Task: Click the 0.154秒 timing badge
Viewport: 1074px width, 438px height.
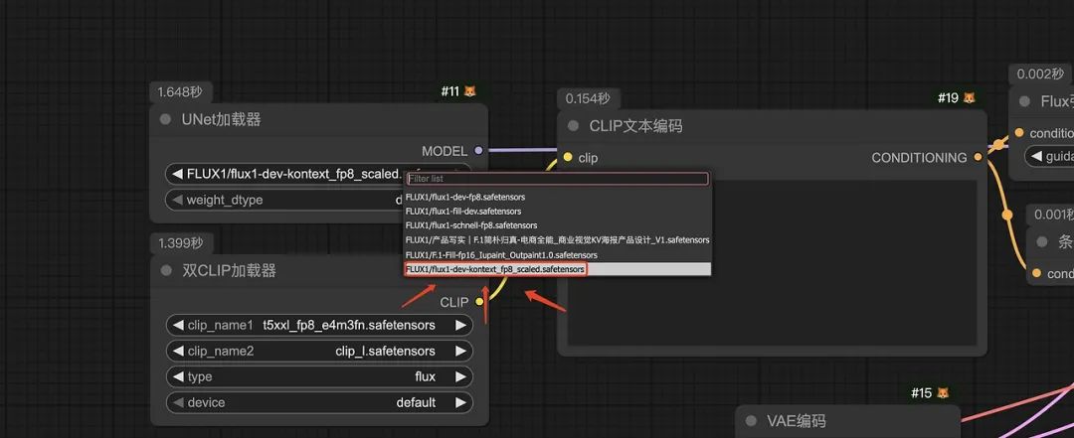Action: pyautogui.click(x=588, y=98)
